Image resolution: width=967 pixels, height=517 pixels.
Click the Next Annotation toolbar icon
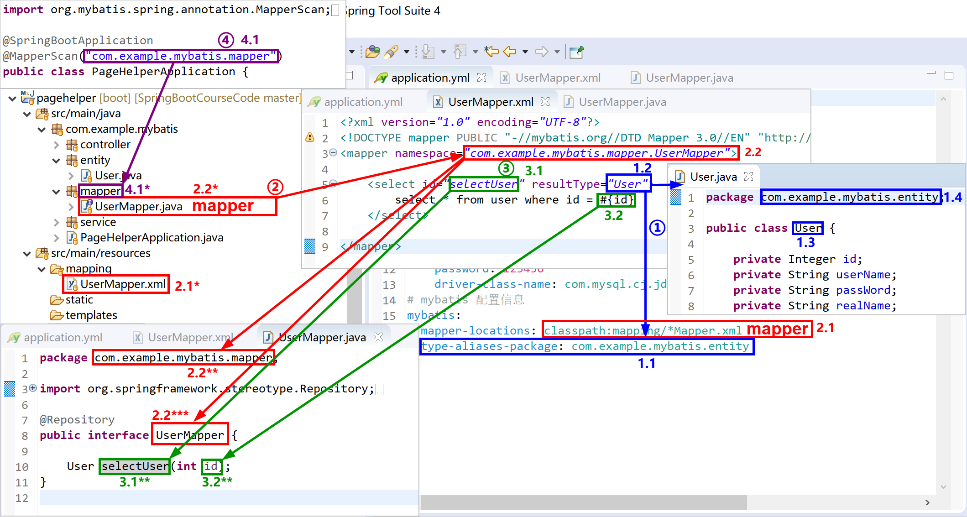428,52
